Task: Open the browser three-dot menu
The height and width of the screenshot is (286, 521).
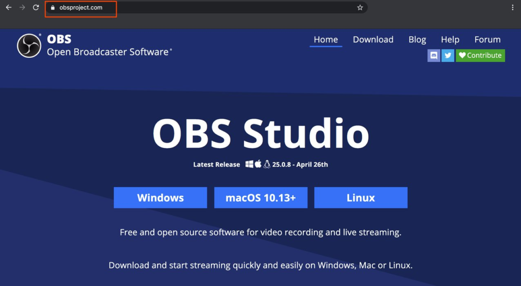Action: pyautogui.click(x=513, y=7)
